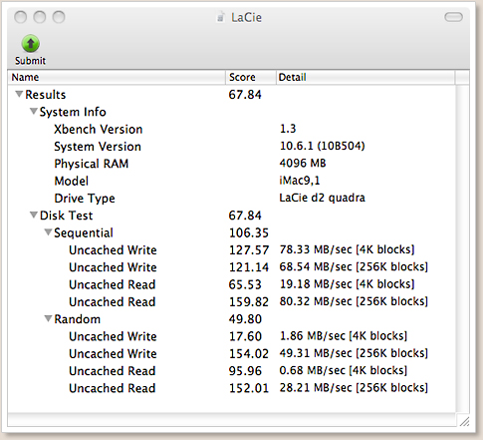Select the Xbench Version row
This screenshot has height=440, width=483.
coord(231,129)
